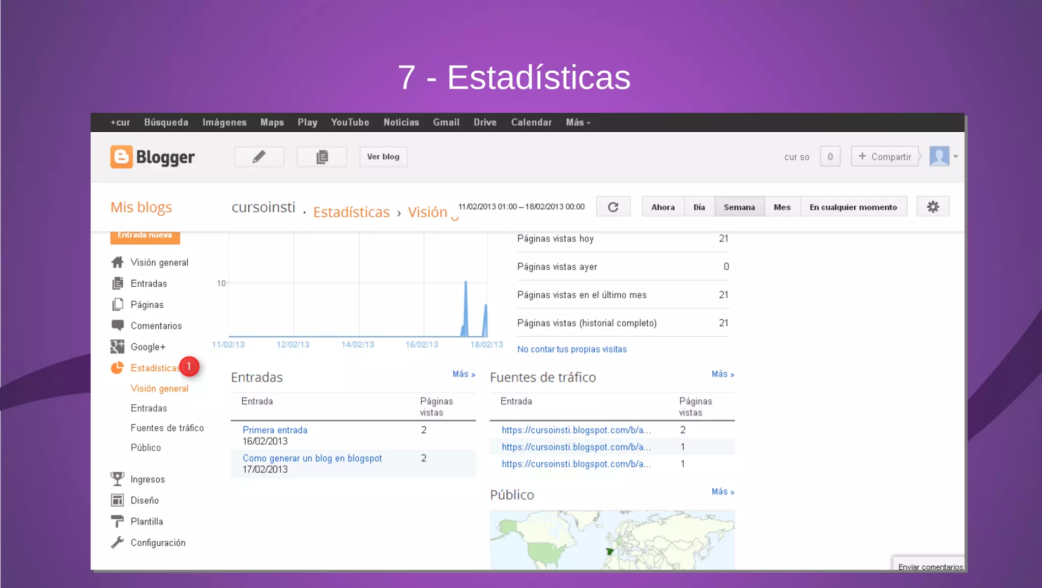Select the Mes time range
The image size is (1042, 588).
[782, 207]
